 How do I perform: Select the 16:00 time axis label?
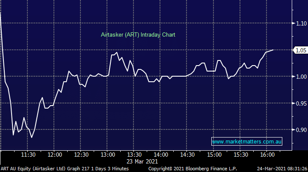(x=267, y=155)
